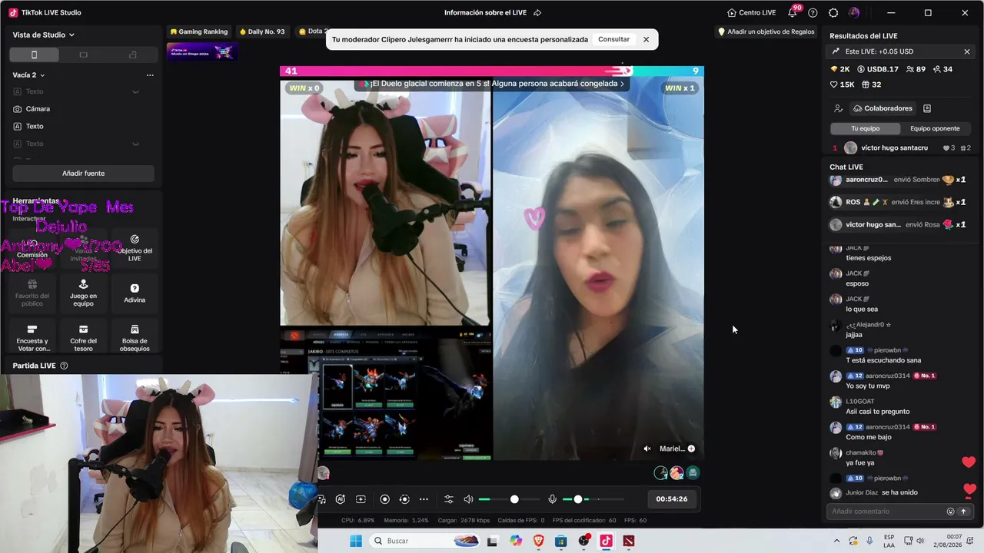Open Dota 2 from the taskbar
Viewport: 984px width, 553px height.
point(629,541)
